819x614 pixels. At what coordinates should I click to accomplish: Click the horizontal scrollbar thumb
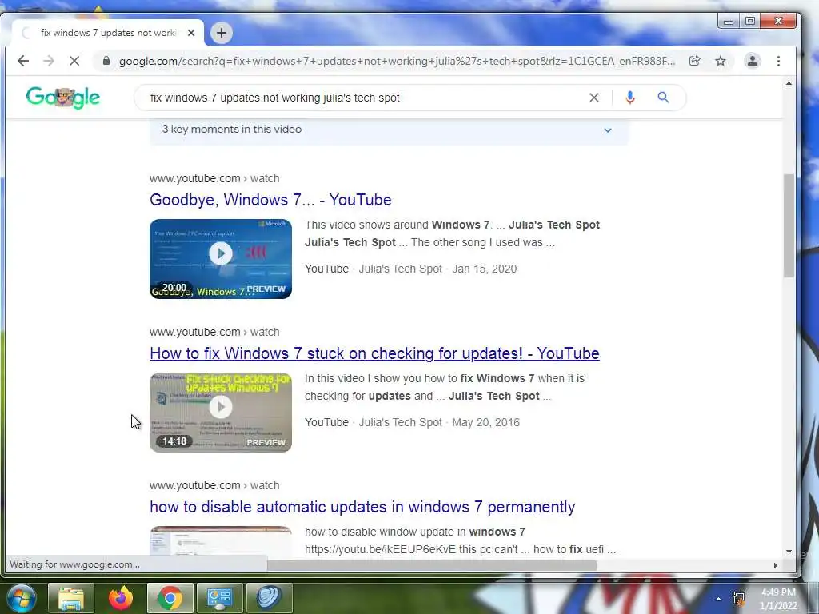click(431, 565)
